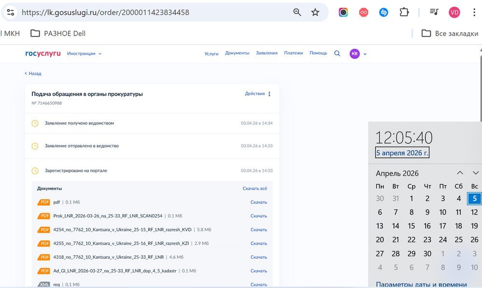
Task: Click the clock icon beside Заявление отправлено в ведомство
Action: point(35,146)
